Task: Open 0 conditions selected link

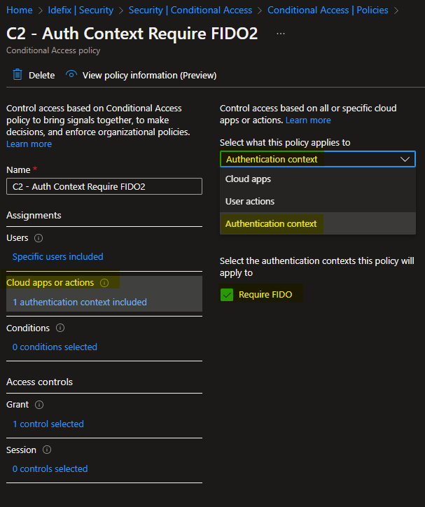Action: pos(55,347)
